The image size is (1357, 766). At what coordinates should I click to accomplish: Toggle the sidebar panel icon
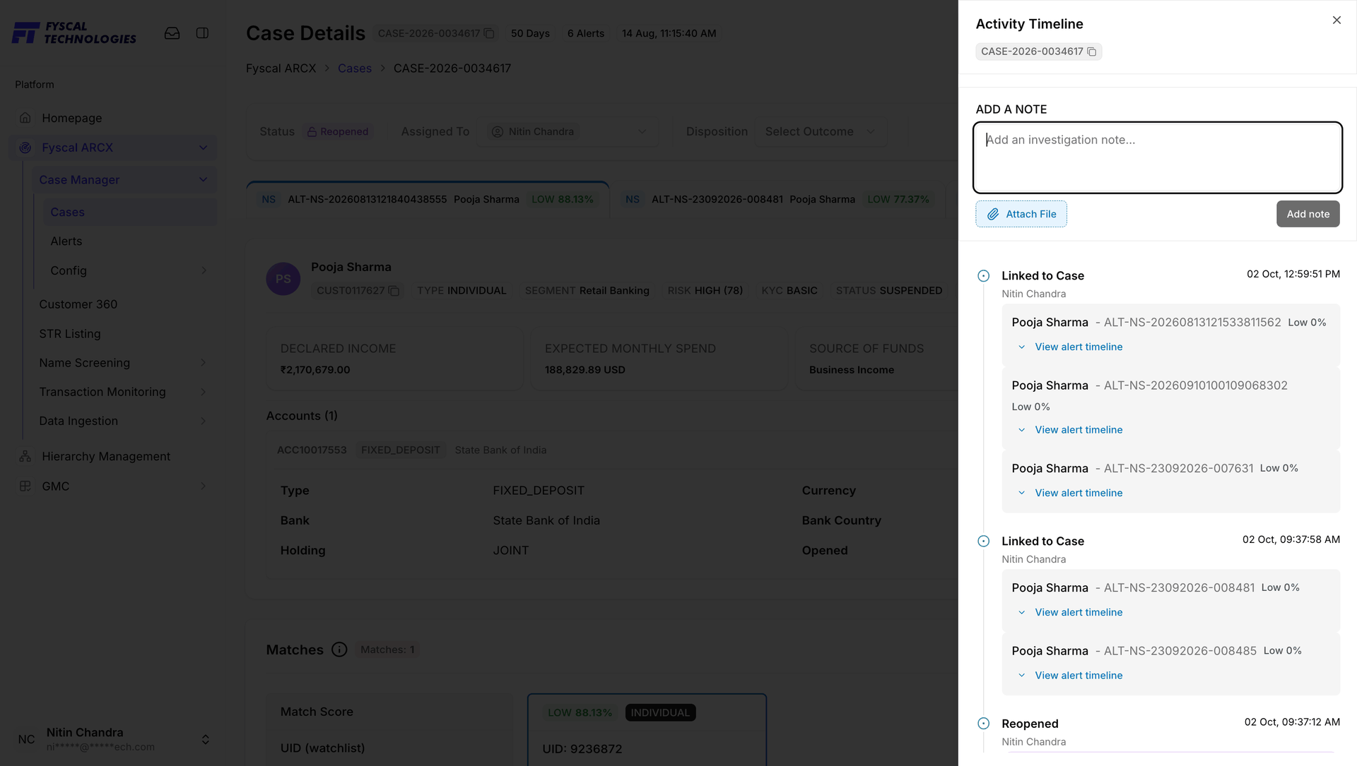click(x=202, y=33)
